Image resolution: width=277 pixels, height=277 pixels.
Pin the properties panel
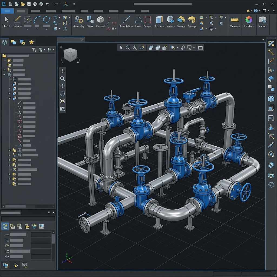[x=49, y=213]
